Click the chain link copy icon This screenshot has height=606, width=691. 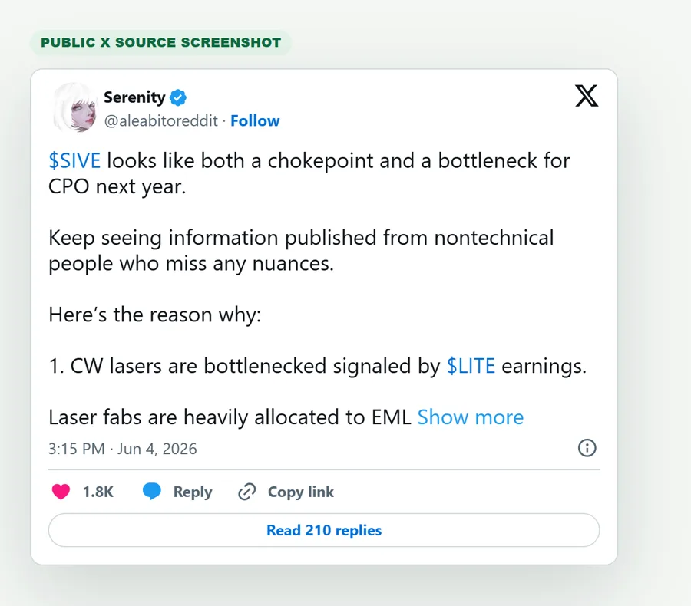click(246, 492)
